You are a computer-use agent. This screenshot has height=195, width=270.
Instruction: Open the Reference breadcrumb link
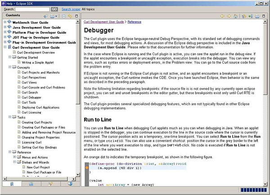(x=135, y=22)
